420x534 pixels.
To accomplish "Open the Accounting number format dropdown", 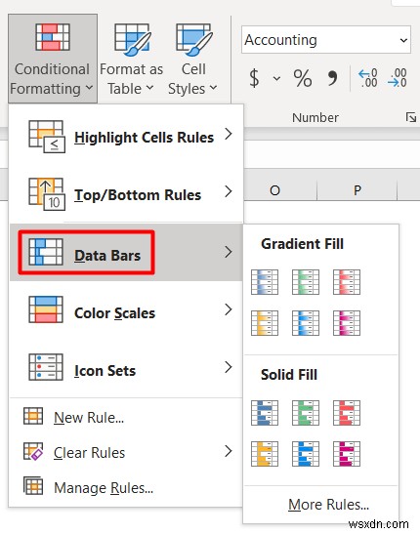I will (403, 40).
